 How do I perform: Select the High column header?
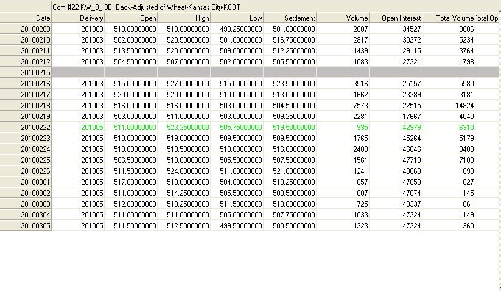point(184,18)
